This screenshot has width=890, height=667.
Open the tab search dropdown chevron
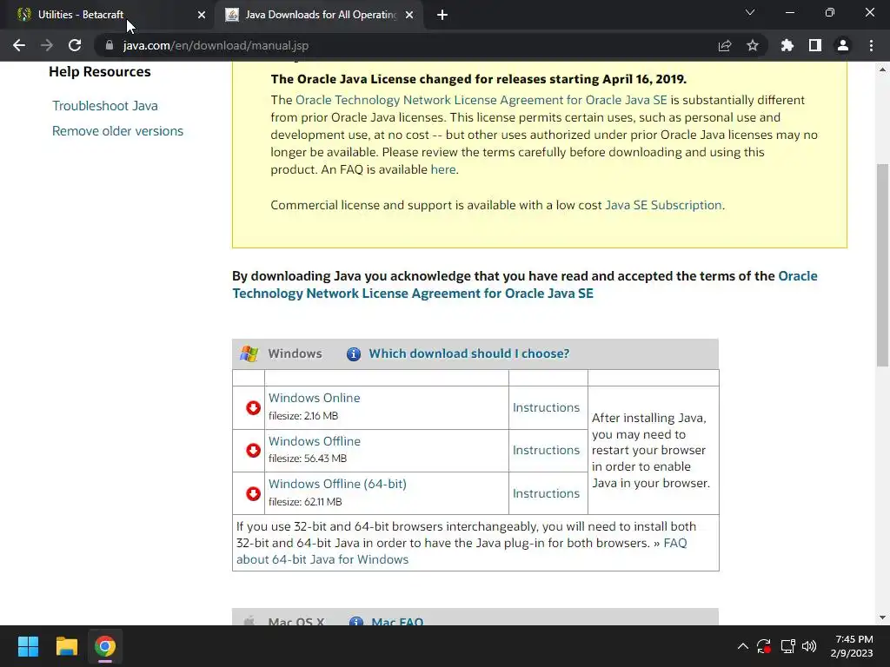(750, 12)
